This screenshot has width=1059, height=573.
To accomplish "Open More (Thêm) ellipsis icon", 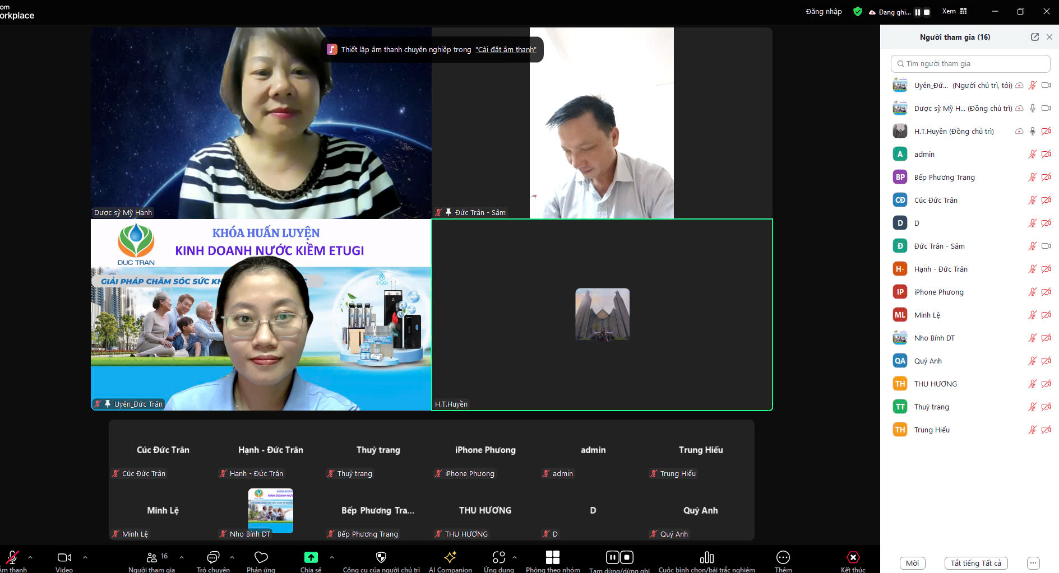I will point(783,557).
